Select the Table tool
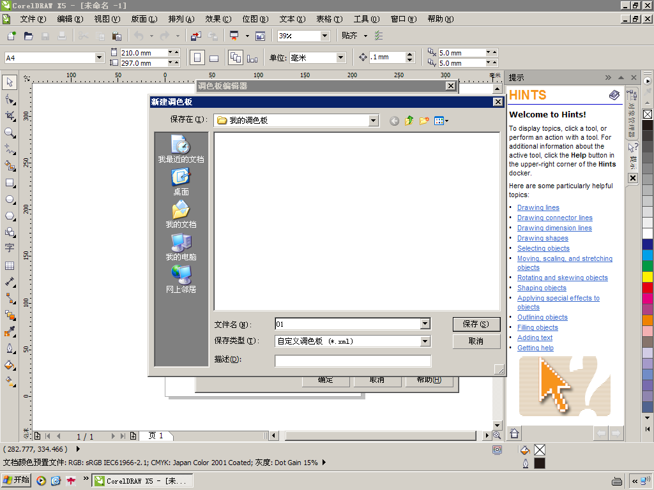This screenshot has width=654, height=490. point(9,265)
